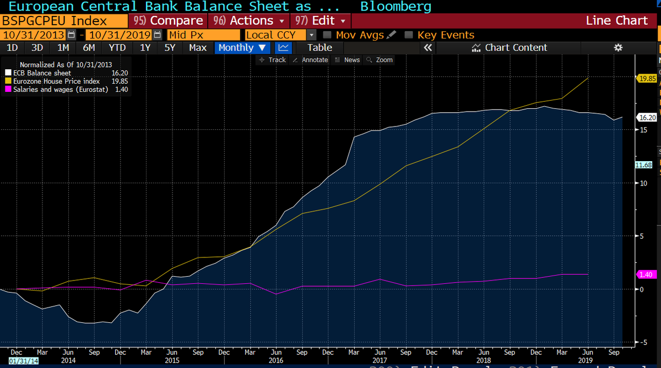This screenshot has width=661, height=368.
Task: Enable the Mov Avgs checkbox
Action: pos(327,35)
